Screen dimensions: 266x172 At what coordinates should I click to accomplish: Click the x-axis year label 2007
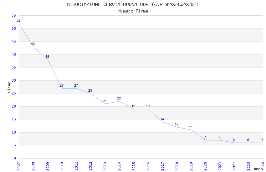(19, 166)
